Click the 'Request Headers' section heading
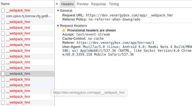192x106 pixels. [73, 26]
